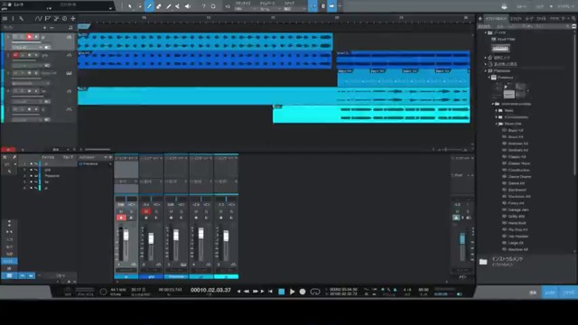Click the instrument keyboard icon on track 3
Screen dimensions: 578x325
tap(69, 73)
